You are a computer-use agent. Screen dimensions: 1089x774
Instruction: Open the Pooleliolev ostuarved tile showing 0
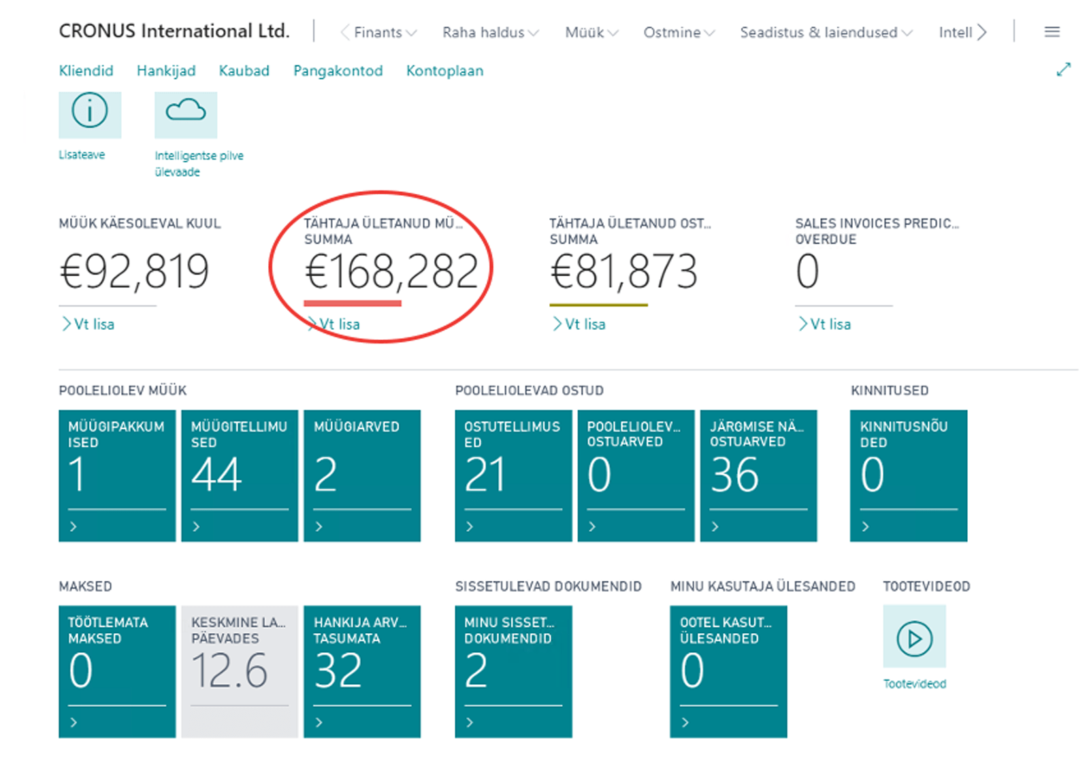click(636, 475)
